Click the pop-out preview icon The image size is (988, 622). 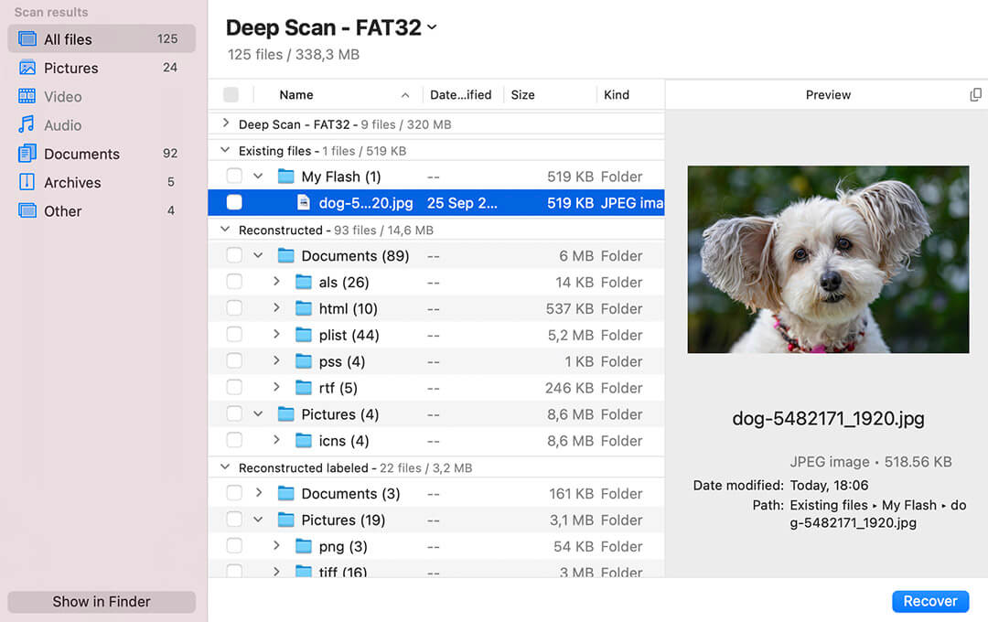point(975,95)
